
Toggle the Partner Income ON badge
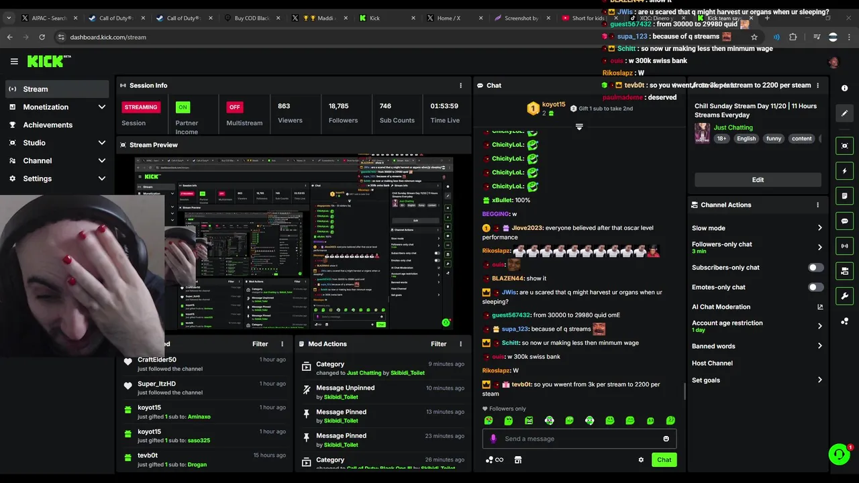183,107
